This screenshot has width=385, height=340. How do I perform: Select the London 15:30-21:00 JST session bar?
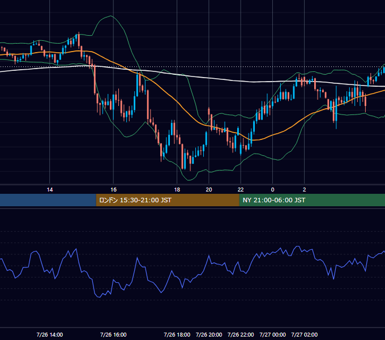tap(168, 200)
